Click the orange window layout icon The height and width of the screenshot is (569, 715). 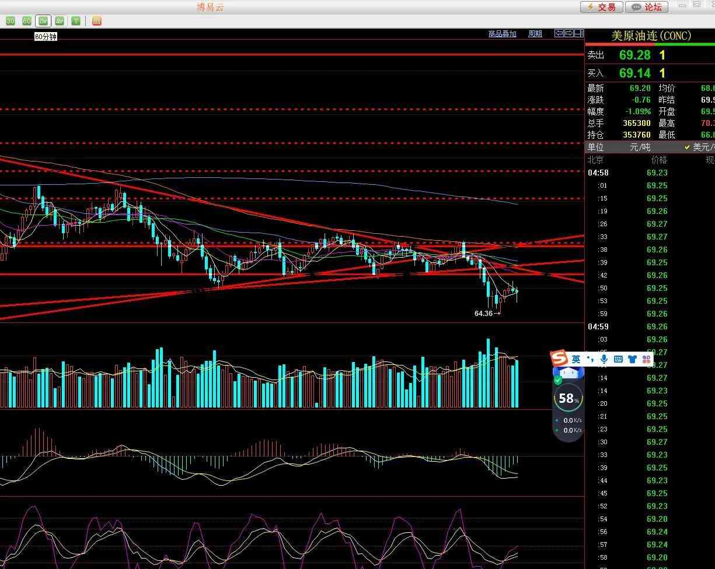point(97,21)
